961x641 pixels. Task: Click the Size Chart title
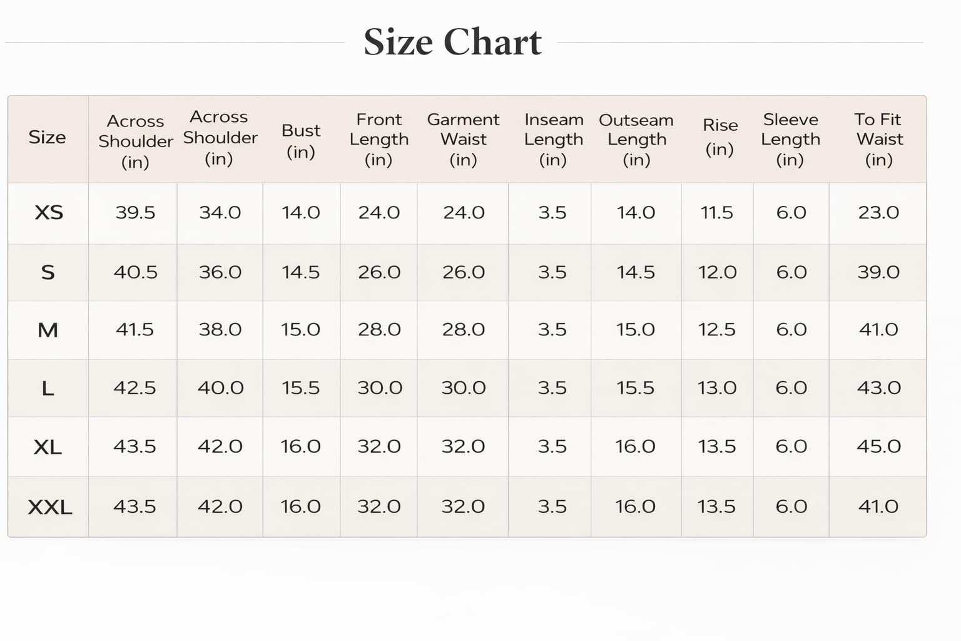tap(452, 43)
